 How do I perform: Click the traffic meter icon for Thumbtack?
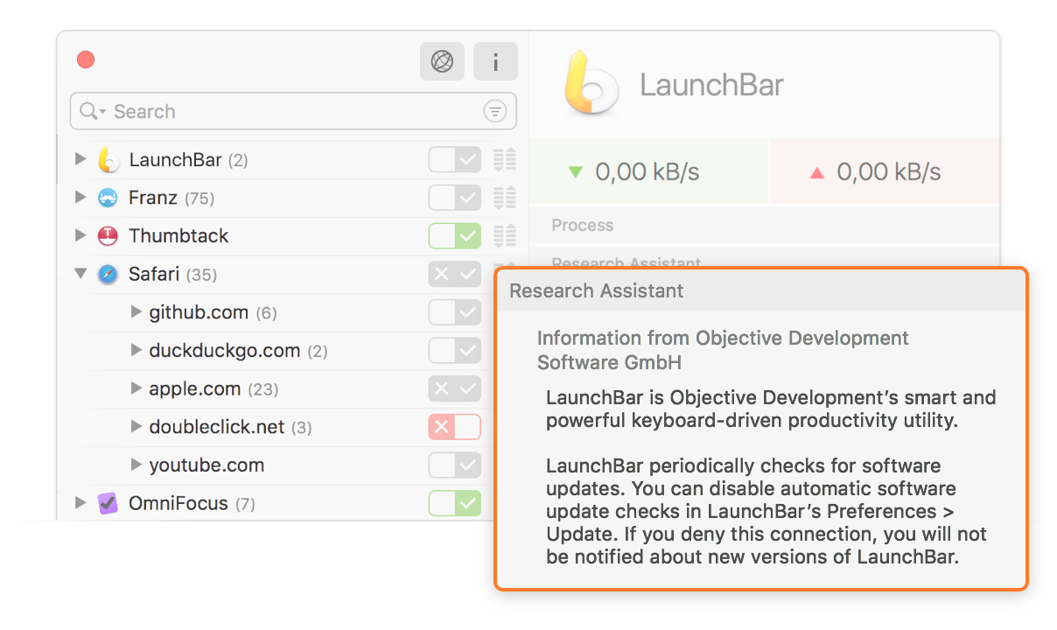504,236
